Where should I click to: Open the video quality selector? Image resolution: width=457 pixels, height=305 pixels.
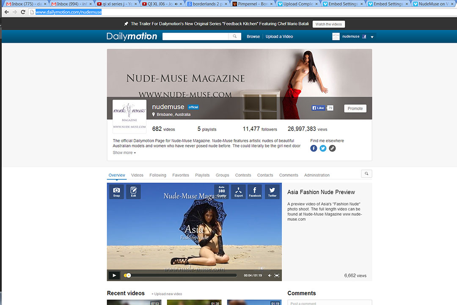coord(221,191)
